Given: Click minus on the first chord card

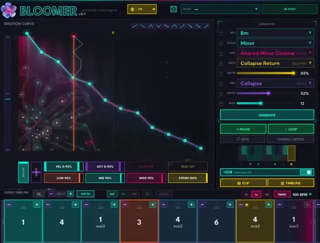Looking at the screenshot, I should pyautogui.click(x=9, y=204).
